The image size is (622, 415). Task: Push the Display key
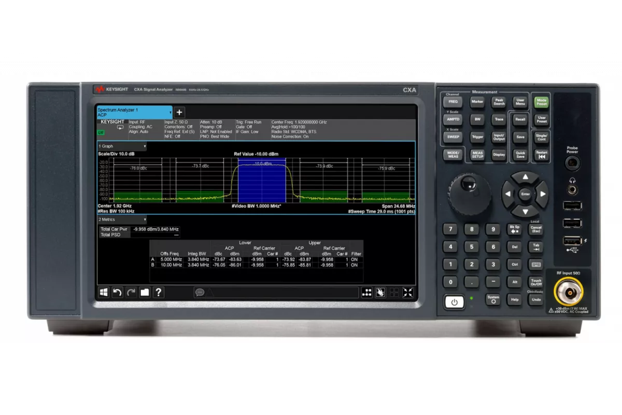tap(499, 155)
